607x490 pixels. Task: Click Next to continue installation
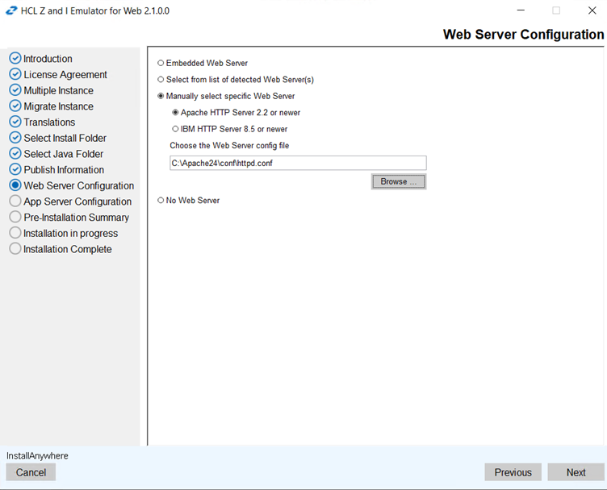click(x=576, y=472)
